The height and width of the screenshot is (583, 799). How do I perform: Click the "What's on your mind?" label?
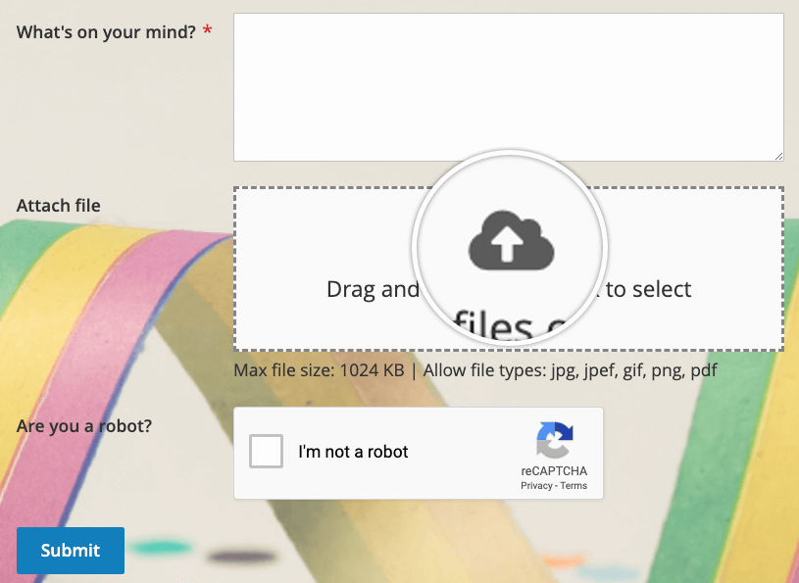pyautogui.click(x=106, y=31)
